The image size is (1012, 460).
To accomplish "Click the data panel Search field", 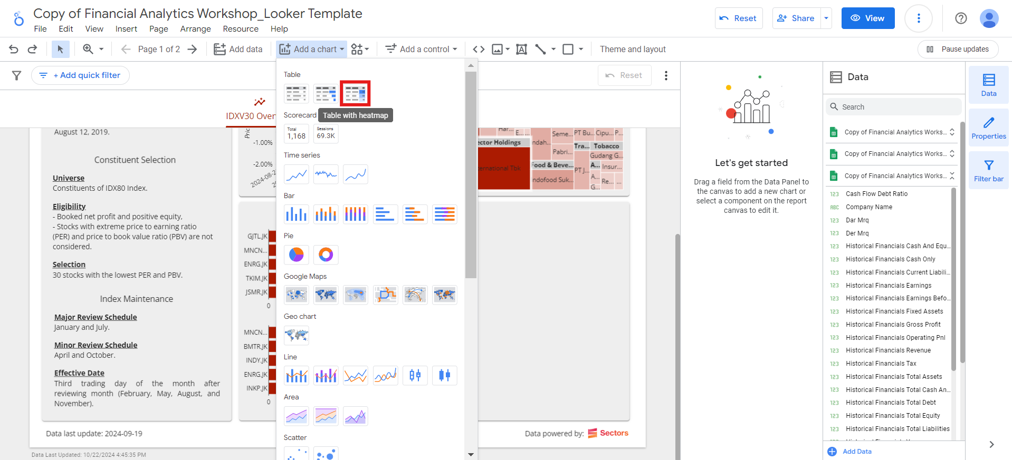I will coord(893,107).
